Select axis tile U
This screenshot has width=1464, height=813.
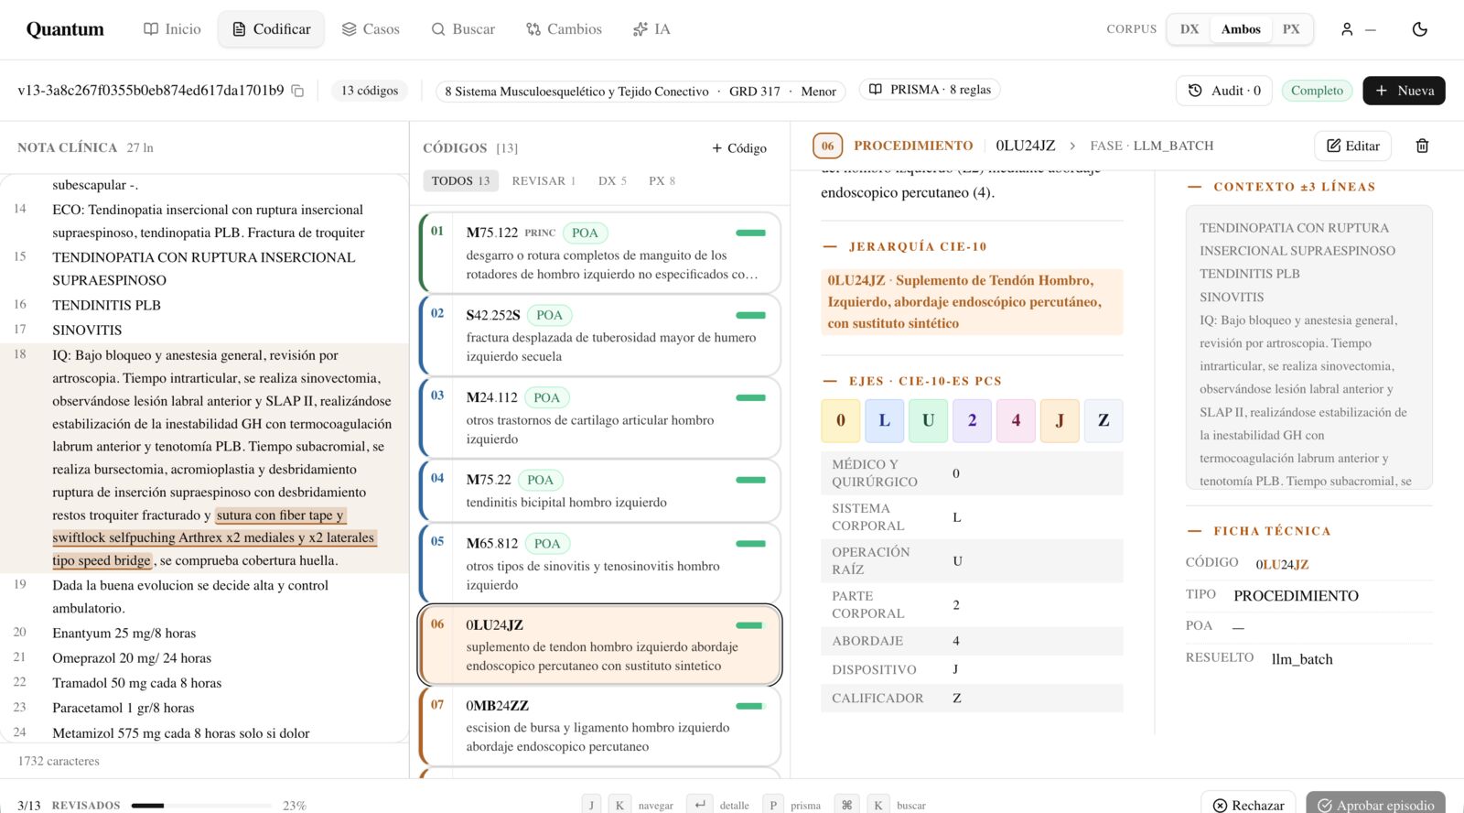tap(928, 420)
